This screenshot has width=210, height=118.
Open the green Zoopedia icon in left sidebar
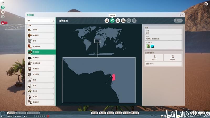(x=3, y=7)
